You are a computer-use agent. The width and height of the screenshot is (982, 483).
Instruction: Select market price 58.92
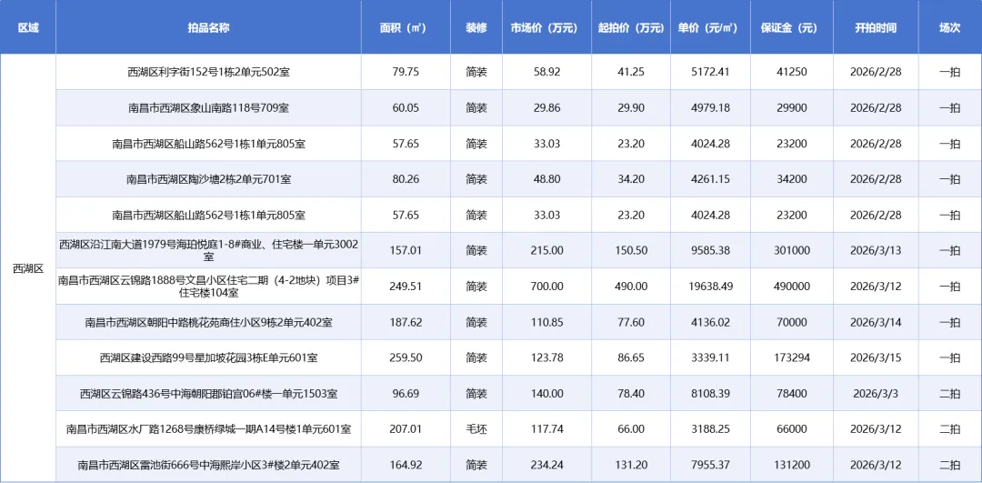click(546, 72)
